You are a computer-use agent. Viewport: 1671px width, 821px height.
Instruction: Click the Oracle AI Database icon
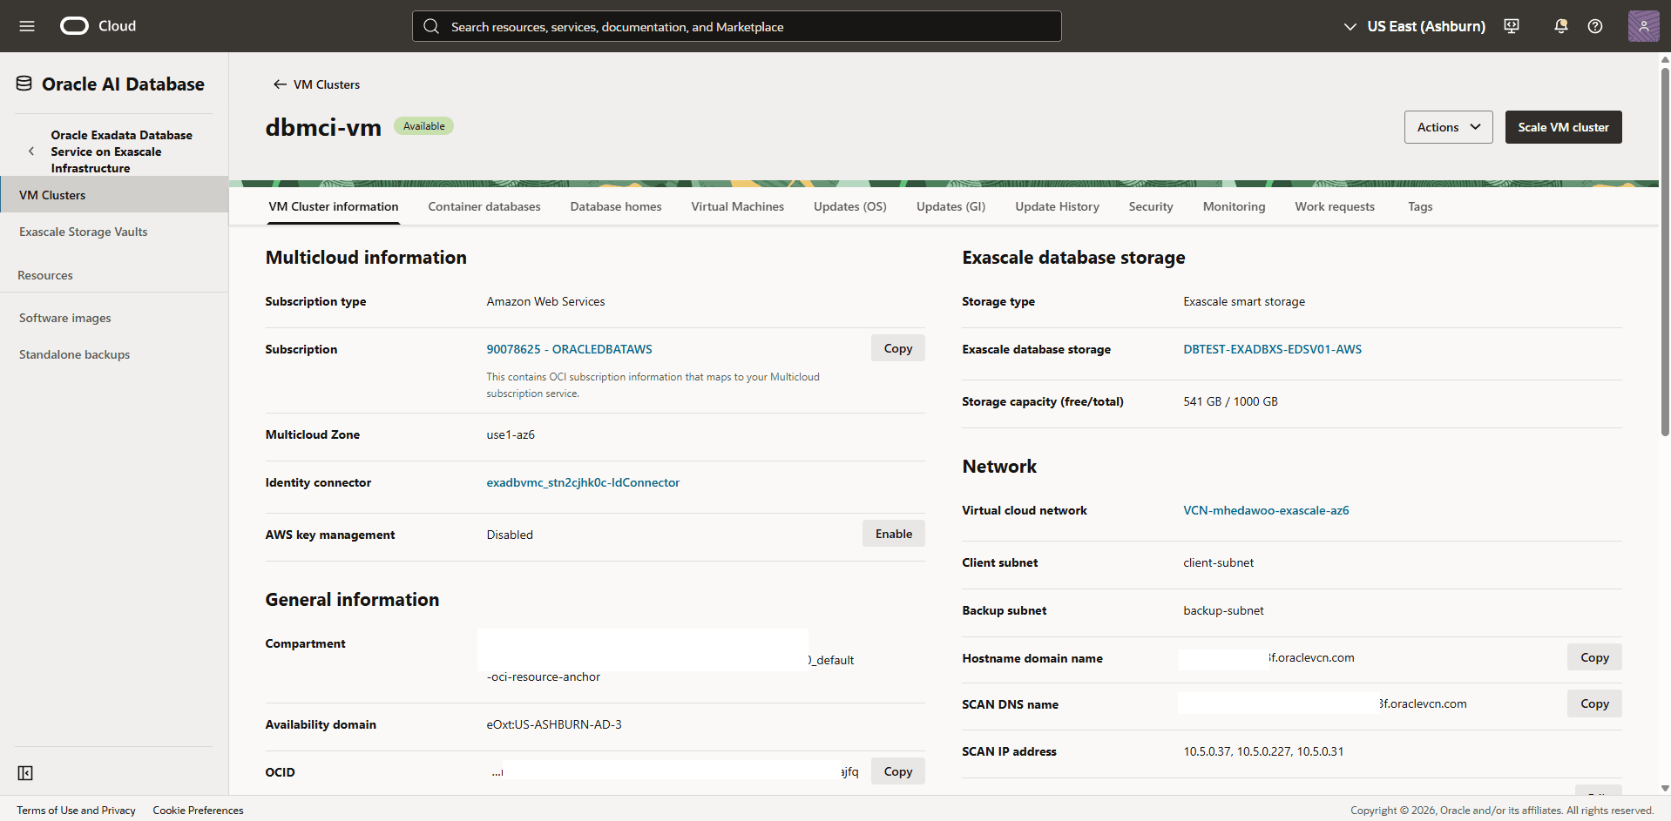tap(24, 84)
